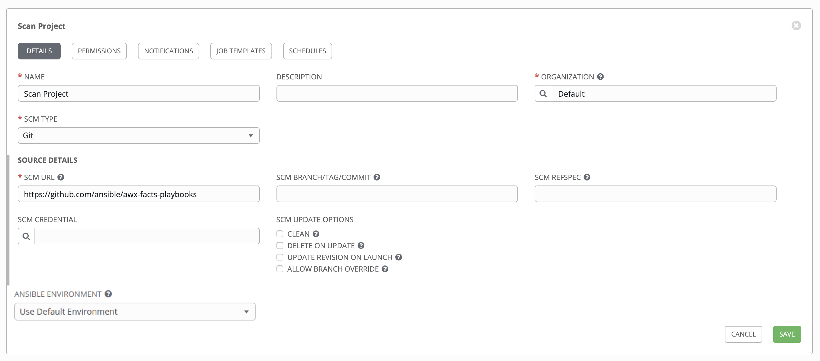The width and height of the screenshot is (820, 361).
Task: Expand the SCM Type dropdown
Action: [139, 136]
